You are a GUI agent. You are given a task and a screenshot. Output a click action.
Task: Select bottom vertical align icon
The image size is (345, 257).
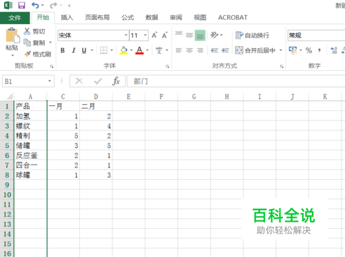200,35
